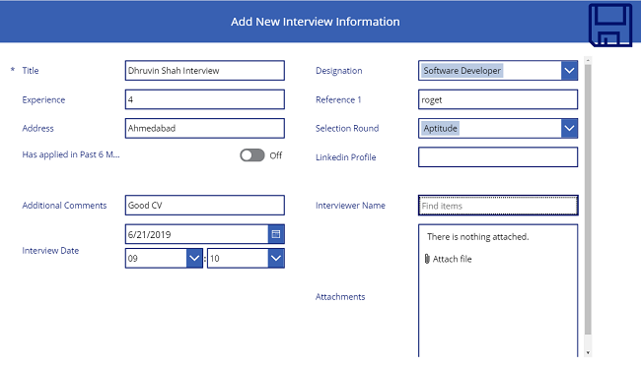Click the paperclip Attach file icon
Viewport: 641px width, 366px height.
[427, 259]
